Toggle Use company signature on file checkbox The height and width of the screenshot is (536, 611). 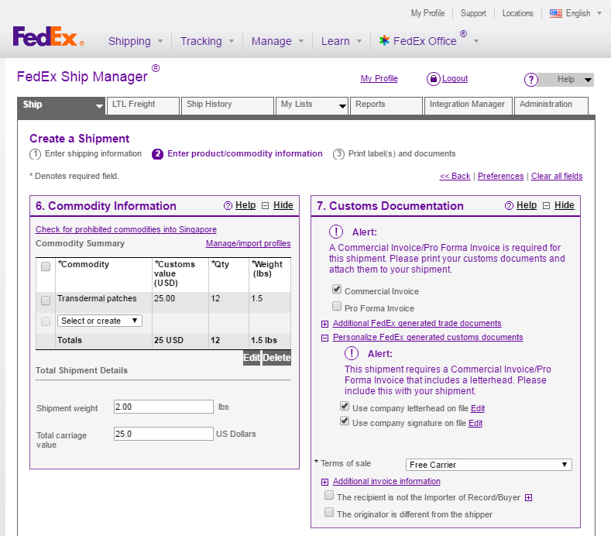(345, 421)
